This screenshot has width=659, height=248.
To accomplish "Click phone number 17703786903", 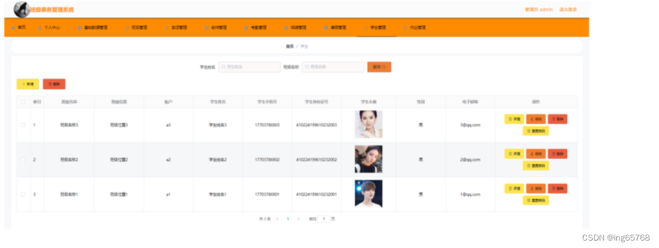I will point(268,125).
